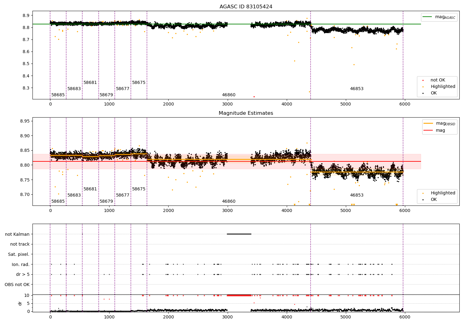Viewport: 464px width, 324px height.
Task: Click the green line sample in top legend
Action: coord(427,17)
